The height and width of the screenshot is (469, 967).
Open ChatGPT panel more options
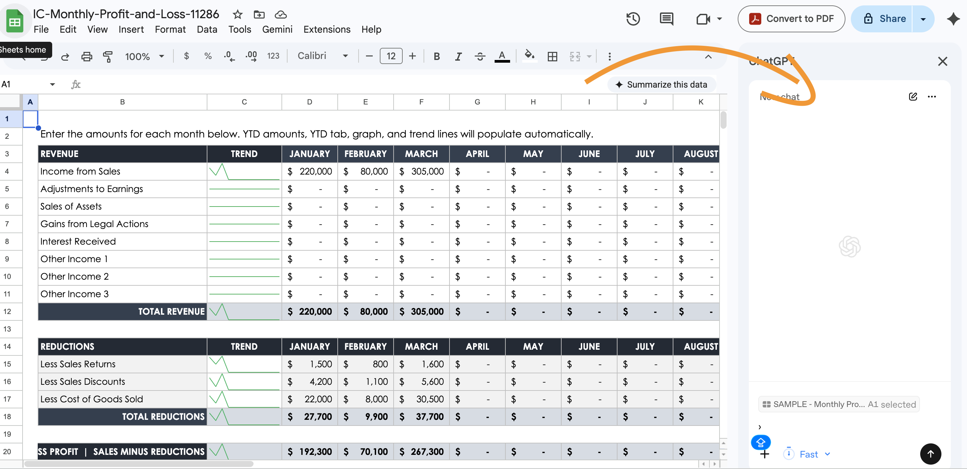tap(931, 96)
